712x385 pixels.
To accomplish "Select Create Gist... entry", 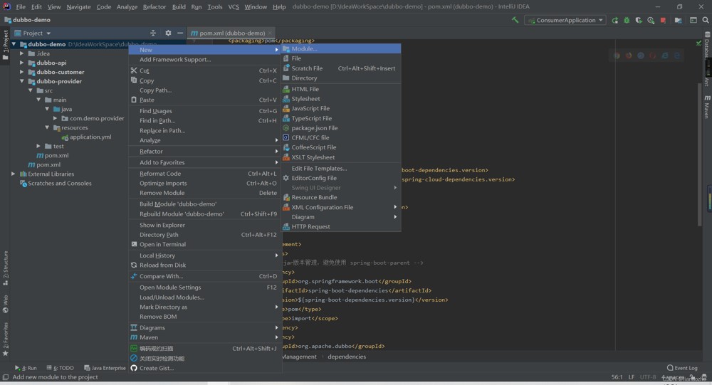I will point(205,368).
